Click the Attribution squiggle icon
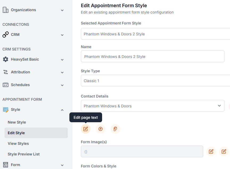 (5, 72)
